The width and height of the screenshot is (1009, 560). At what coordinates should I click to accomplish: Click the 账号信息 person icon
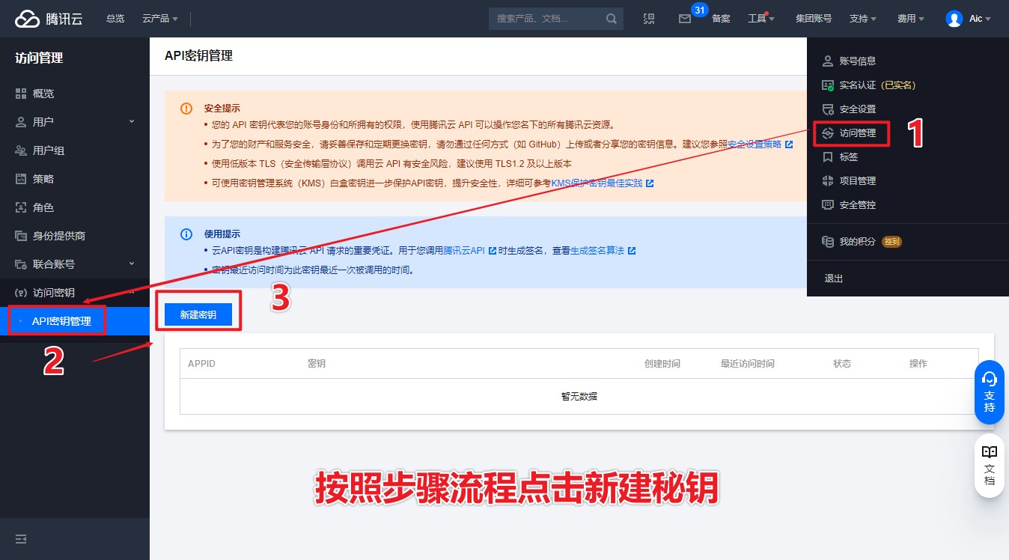coord(827,61)
